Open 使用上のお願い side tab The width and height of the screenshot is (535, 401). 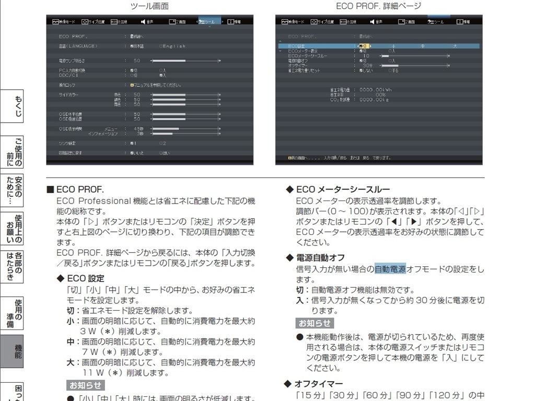[12, 229]
